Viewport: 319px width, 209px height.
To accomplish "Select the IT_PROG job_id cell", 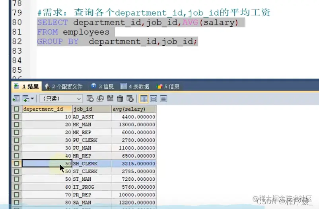I will (x=92, y=187).
